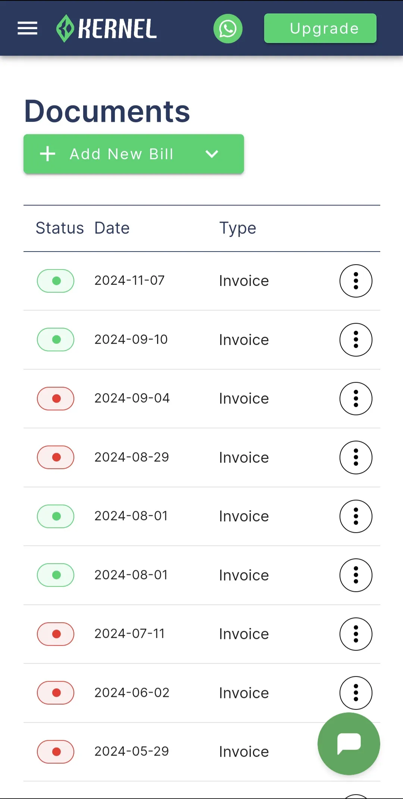
Task: Open more options for 2024-08-29 invoice
Action: click(x=356, y=457)
